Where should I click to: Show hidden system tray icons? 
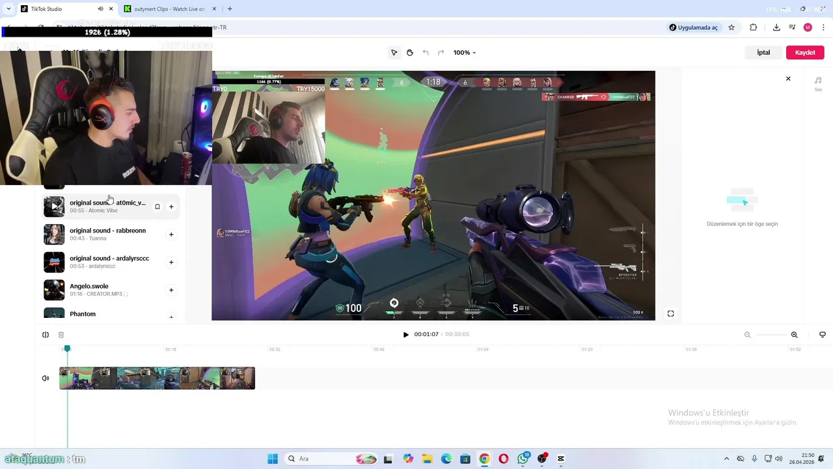click(x=726, y=459)
